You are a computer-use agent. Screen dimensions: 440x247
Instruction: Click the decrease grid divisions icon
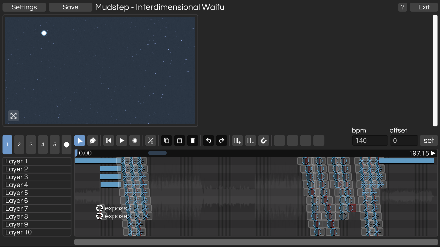[x=250, y=141]
